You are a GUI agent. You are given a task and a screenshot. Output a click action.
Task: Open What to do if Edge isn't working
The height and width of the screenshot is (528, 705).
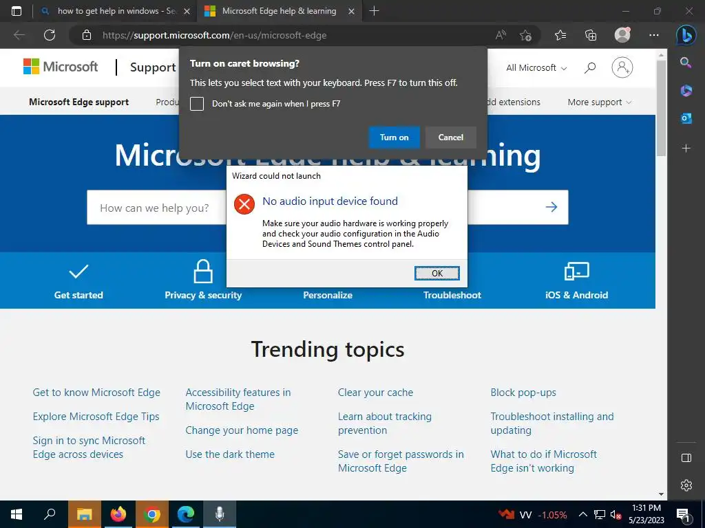tap(544, 461)
